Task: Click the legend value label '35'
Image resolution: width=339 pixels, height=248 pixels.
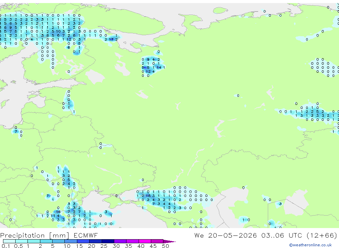Action: (128, 246)
